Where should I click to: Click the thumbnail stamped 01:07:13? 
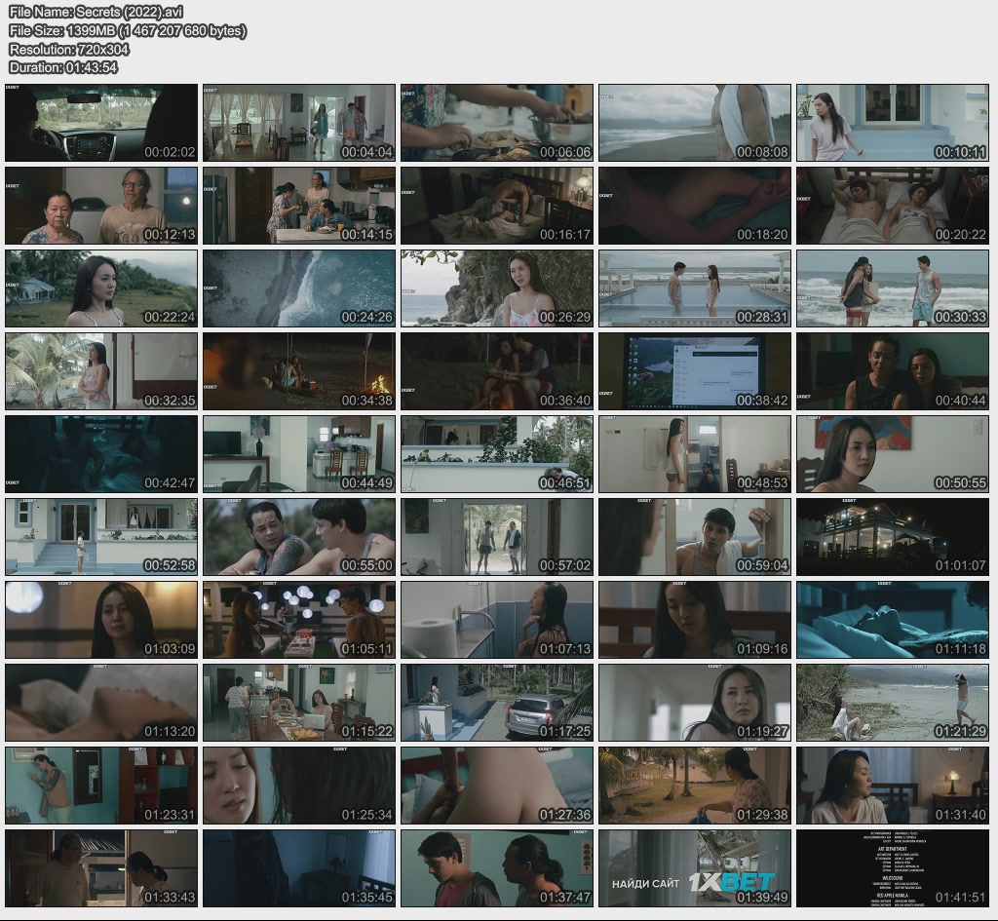pos(497,619)
